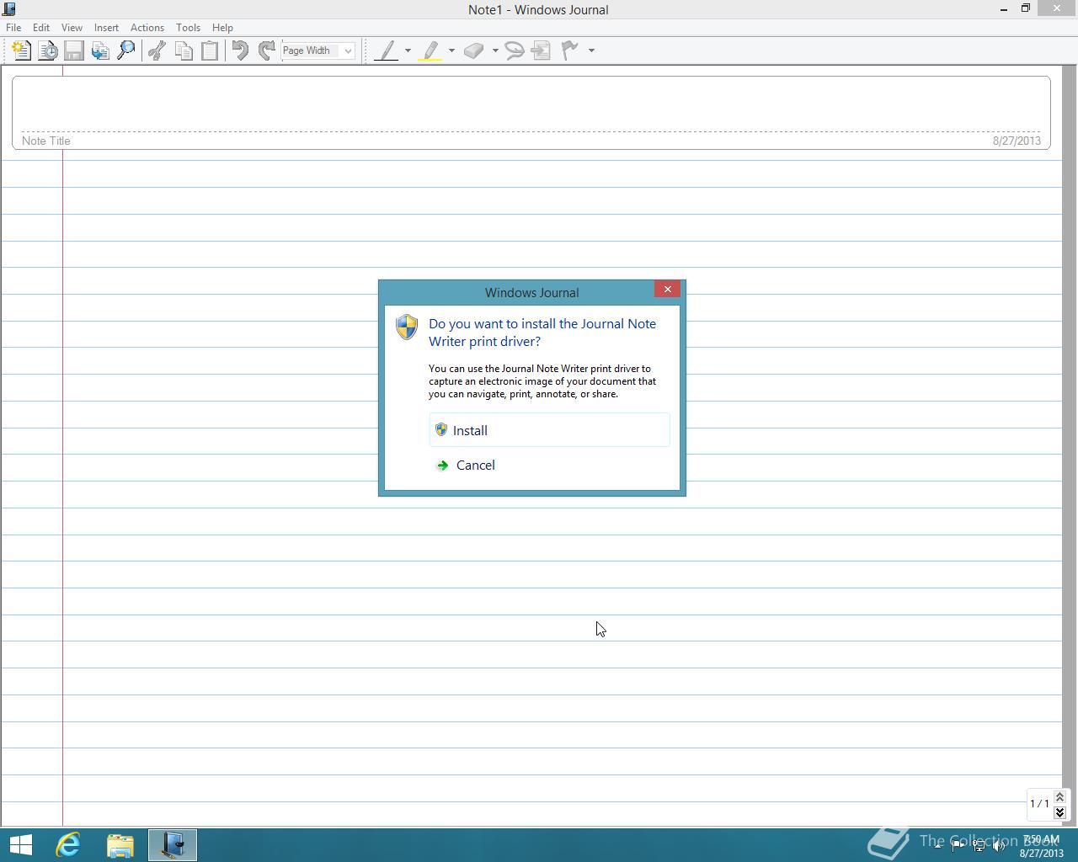The image size is (1078, 862).
Task: Click the Windows Start button
Action: pos(20,844)
